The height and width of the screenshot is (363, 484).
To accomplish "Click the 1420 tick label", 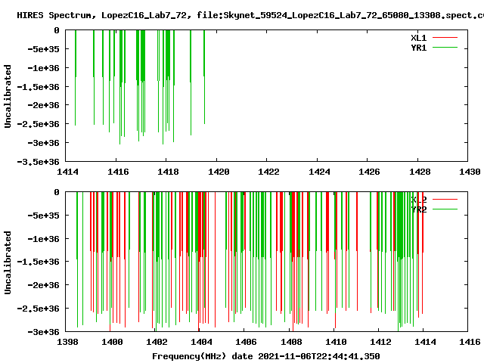I will point(219,172).
